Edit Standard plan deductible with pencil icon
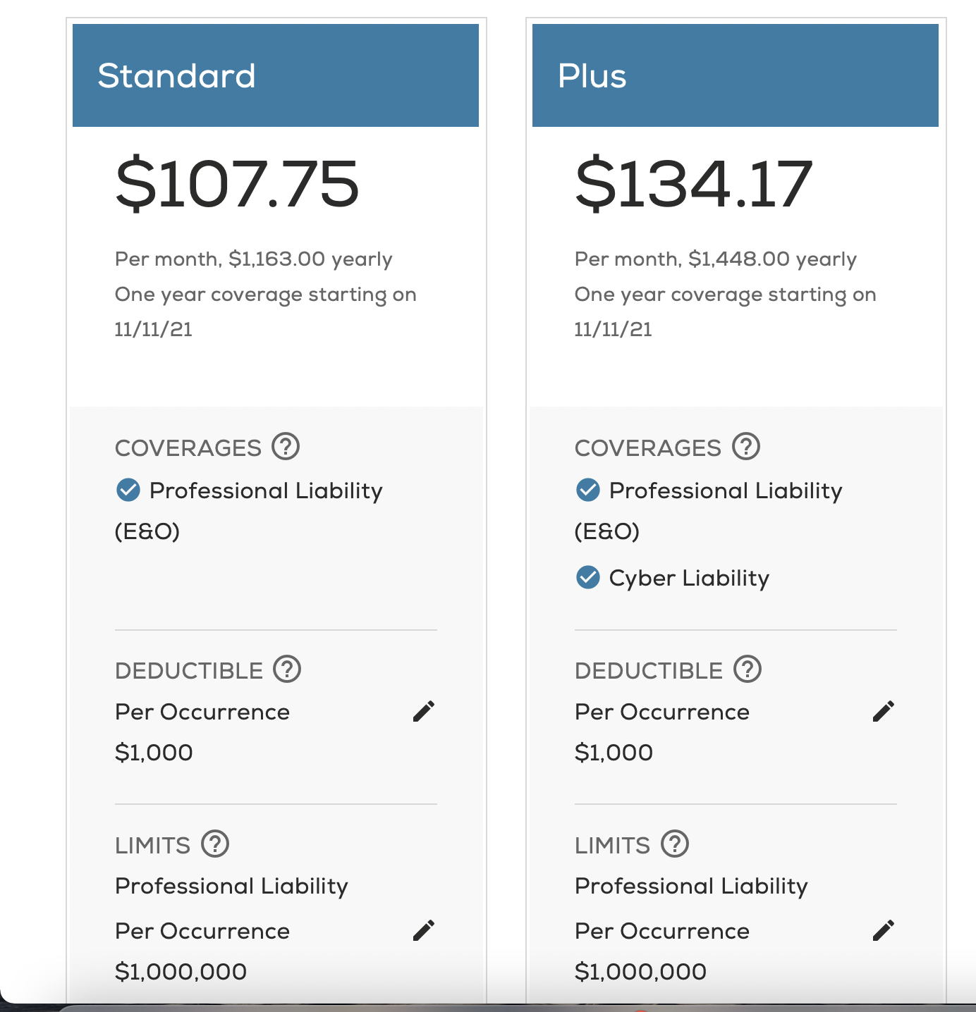 point(424,712)
